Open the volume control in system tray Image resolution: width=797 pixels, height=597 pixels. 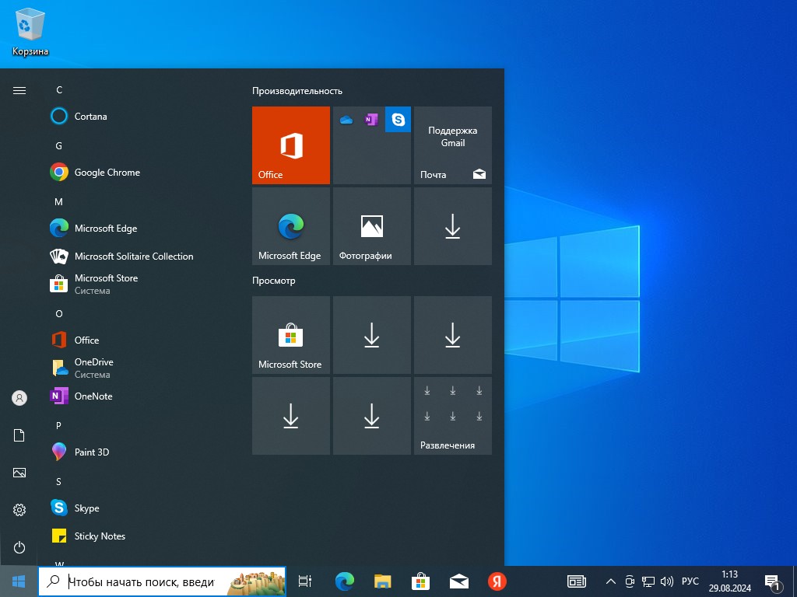[x=666, y=581]
